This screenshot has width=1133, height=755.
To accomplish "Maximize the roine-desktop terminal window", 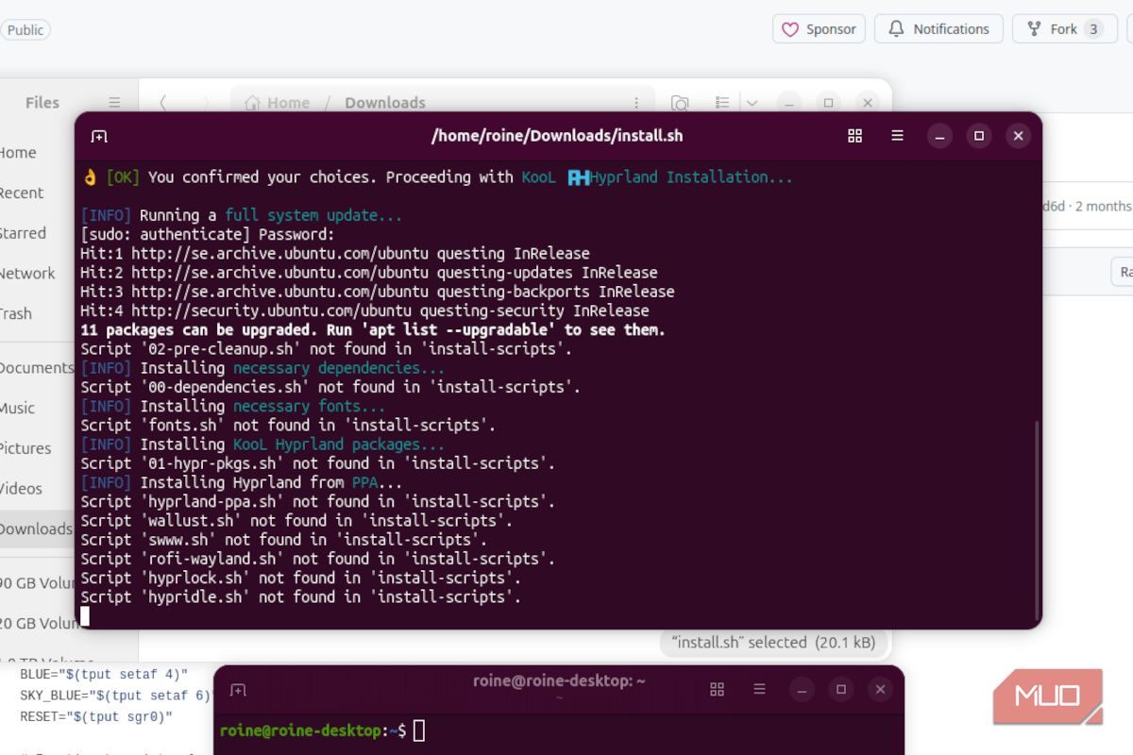I will (x=841, y=690).
